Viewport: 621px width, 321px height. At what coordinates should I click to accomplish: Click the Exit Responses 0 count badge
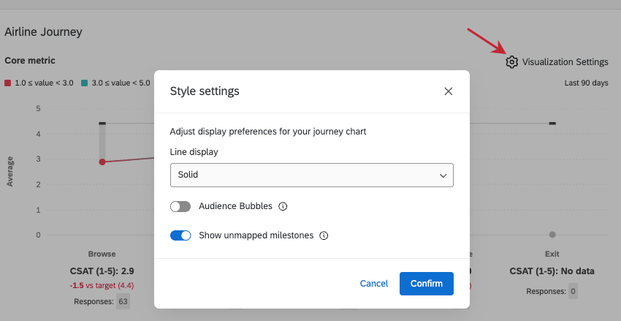(x=573, y=291)
